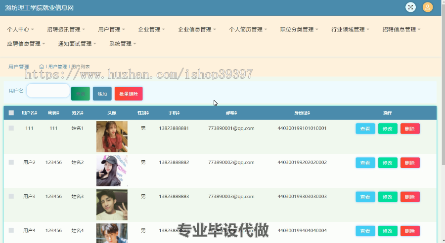Click 删除 for 用户4
Viewport: 445px width, 243px height.
(x=410, y=231)
